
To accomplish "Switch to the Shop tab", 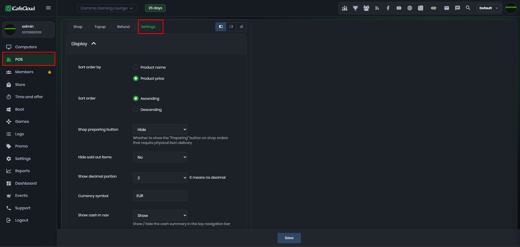I will point(78,27).
